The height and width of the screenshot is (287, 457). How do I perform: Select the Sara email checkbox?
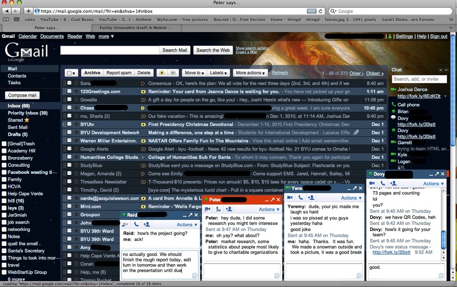(x=69, y=83)
